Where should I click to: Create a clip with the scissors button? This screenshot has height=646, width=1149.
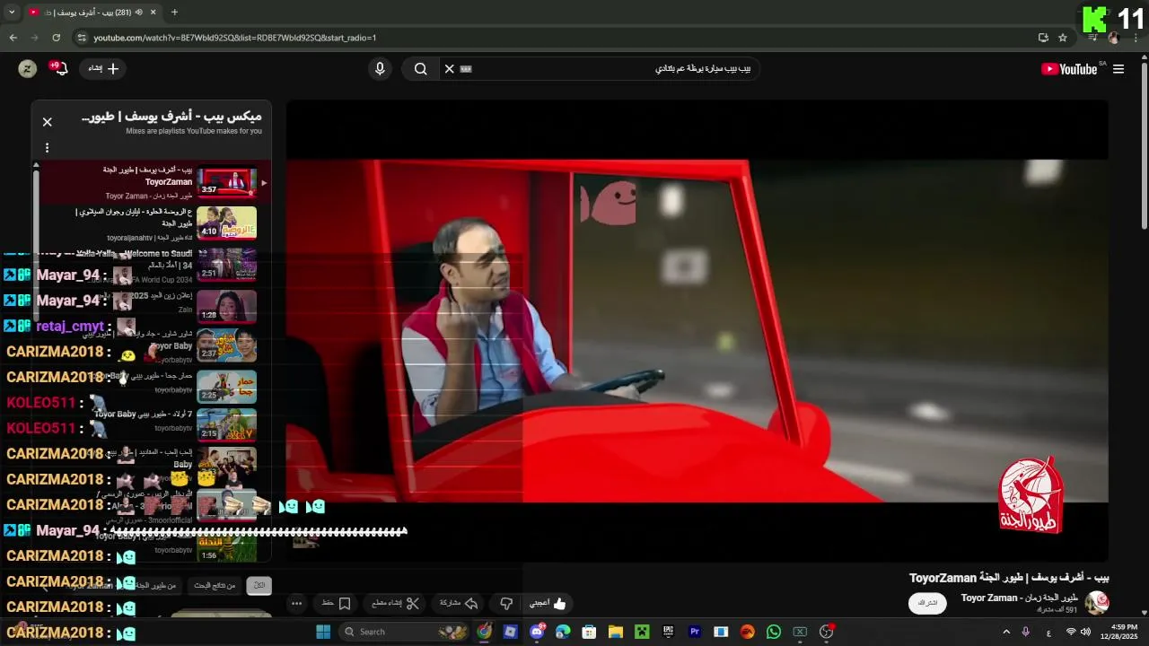point(396,604)
